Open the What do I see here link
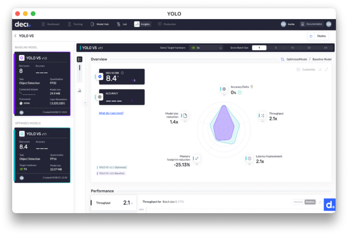 (111, 113)
